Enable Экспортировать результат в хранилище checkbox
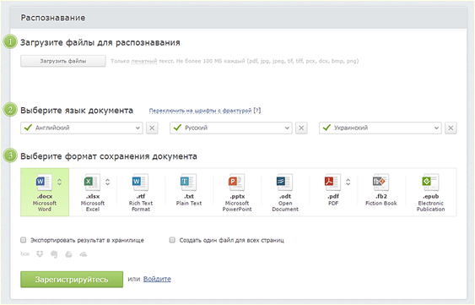Viewport: 475px width, 305px height. pyautogui.click(x=24, y=240)
